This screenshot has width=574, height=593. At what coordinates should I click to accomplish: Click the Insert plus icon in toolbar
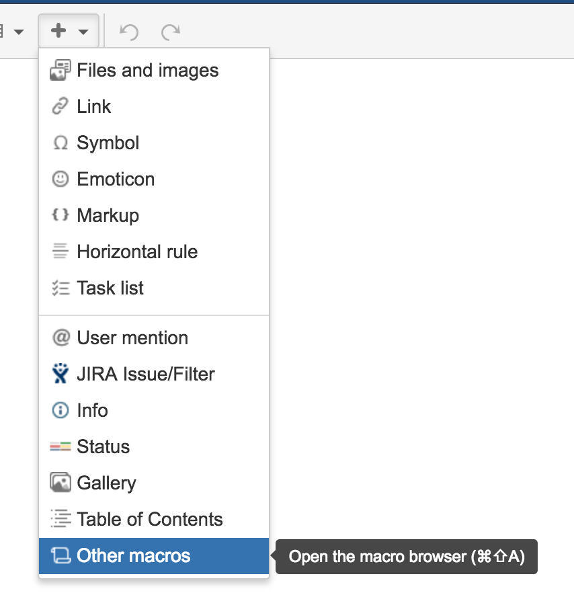tap(58, 31)
